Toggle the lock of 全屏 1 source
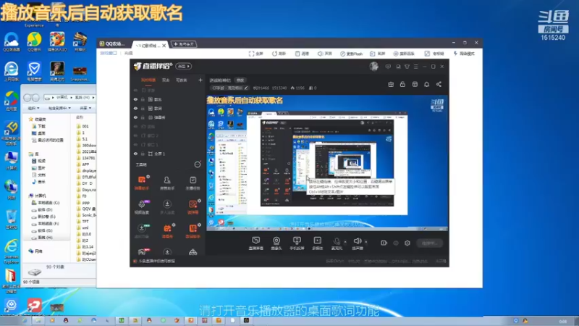The image size is (579, 326). point(143,154)
